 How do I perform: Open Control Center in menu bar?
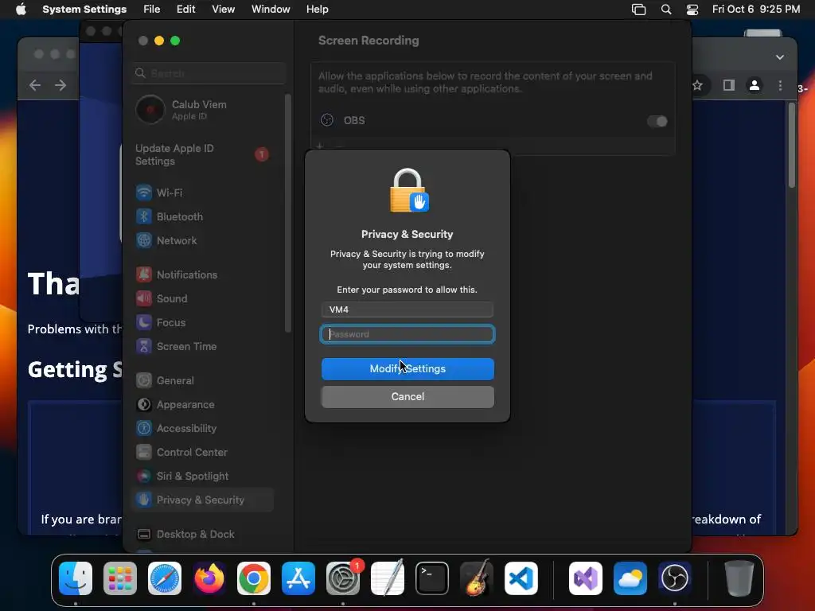coord(692,10)
